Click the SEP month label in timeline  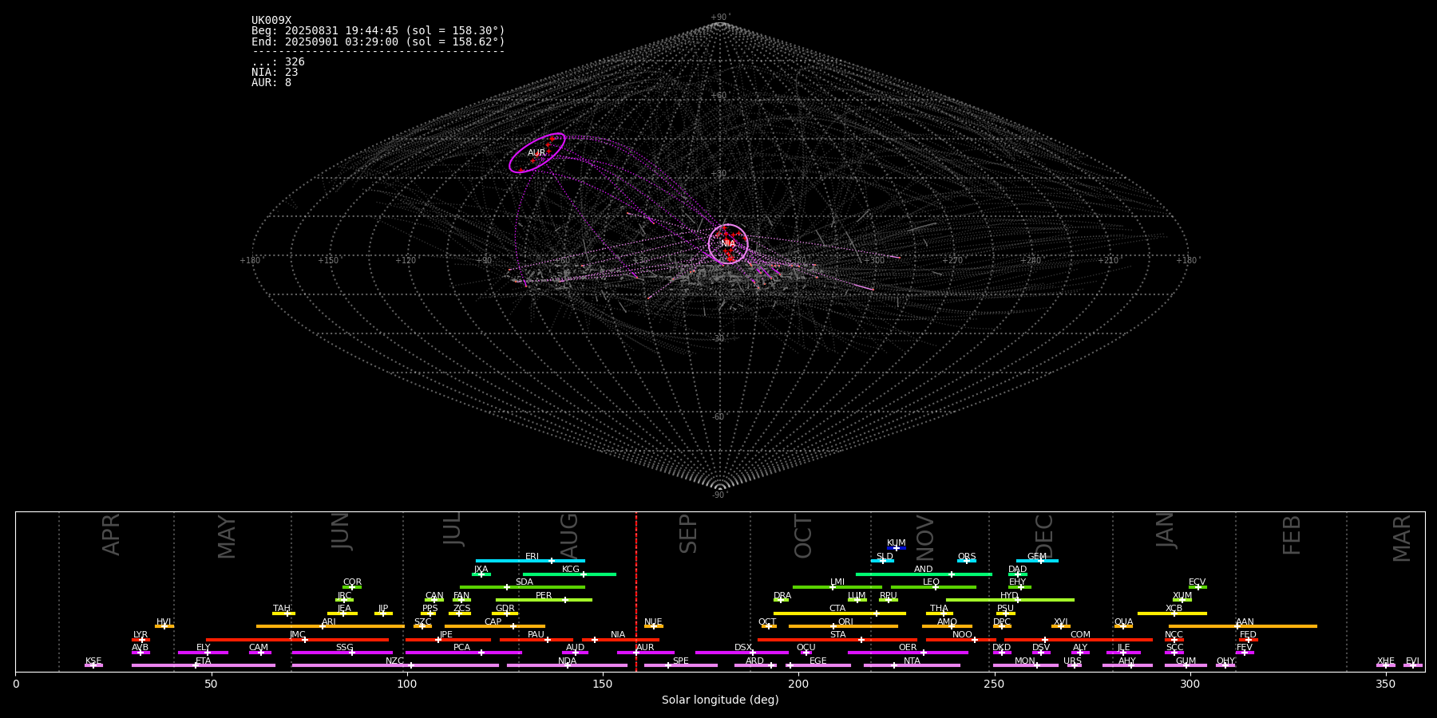688,534
